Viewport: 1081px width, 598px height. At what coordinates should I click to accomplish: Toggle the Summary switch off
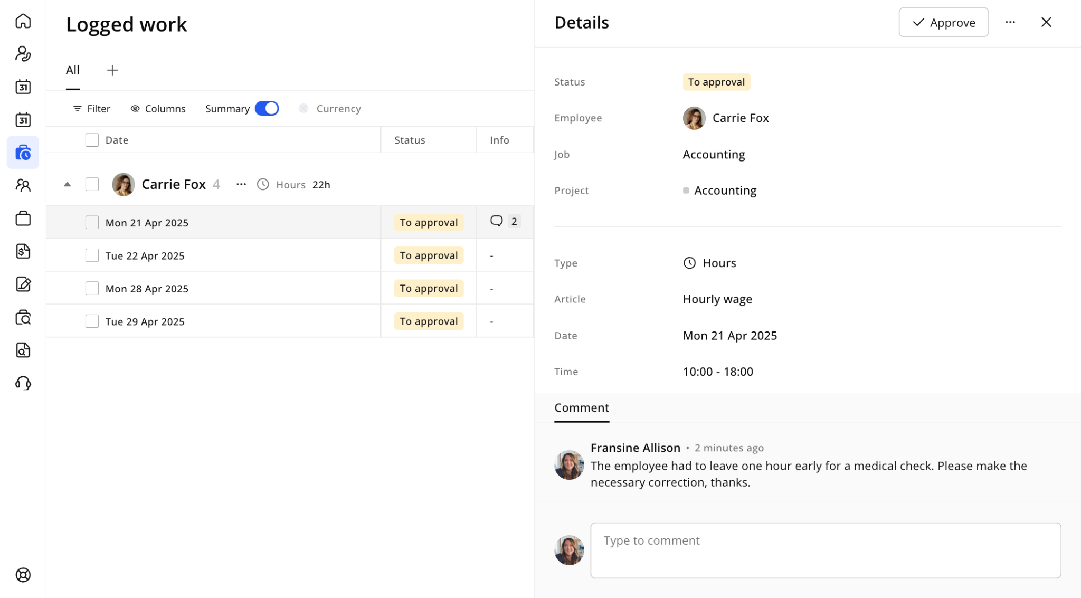(267, 108)
